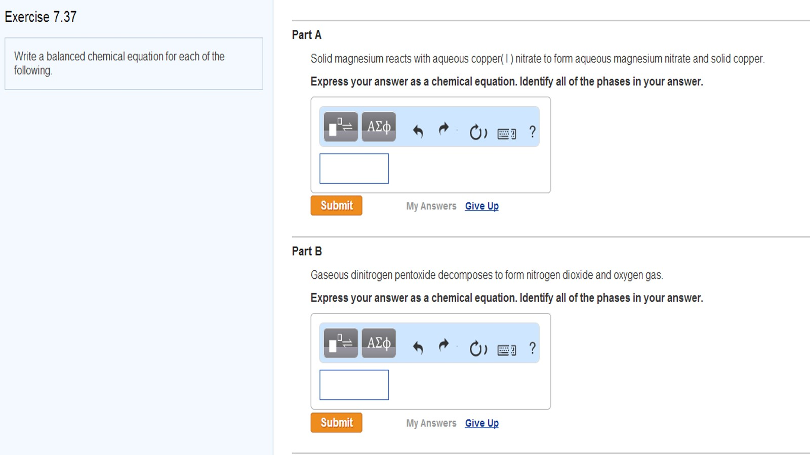Open the keyboard input helper in Part A

pyautogui.click(x=506, y=133)
